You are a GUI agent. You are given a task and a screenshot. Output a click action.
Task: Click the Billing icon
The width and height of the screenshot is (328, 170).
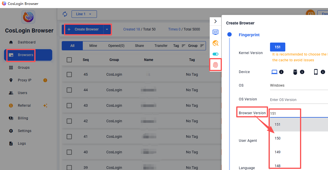11,118
